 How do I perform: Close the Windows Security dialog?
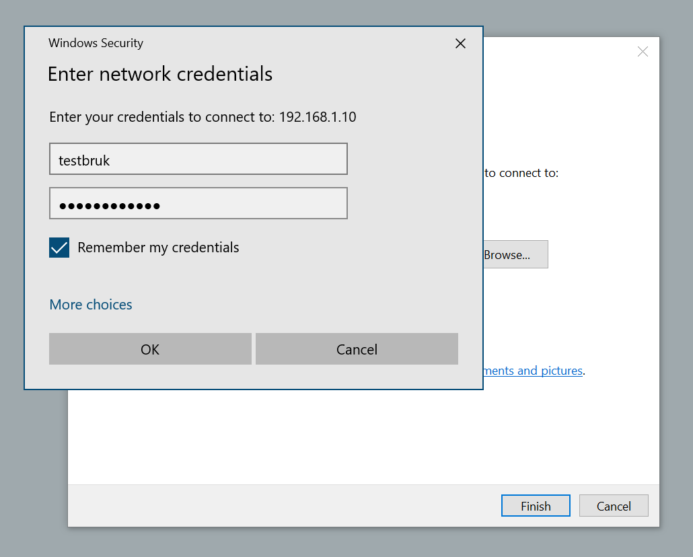coord(460,44)
